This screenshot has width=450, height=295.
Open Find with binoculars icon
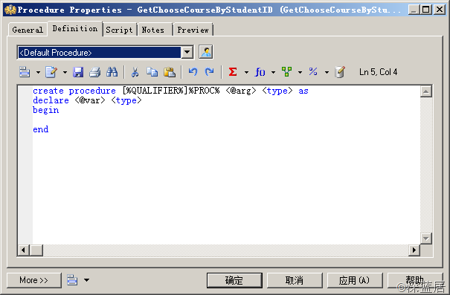(112, 72)
